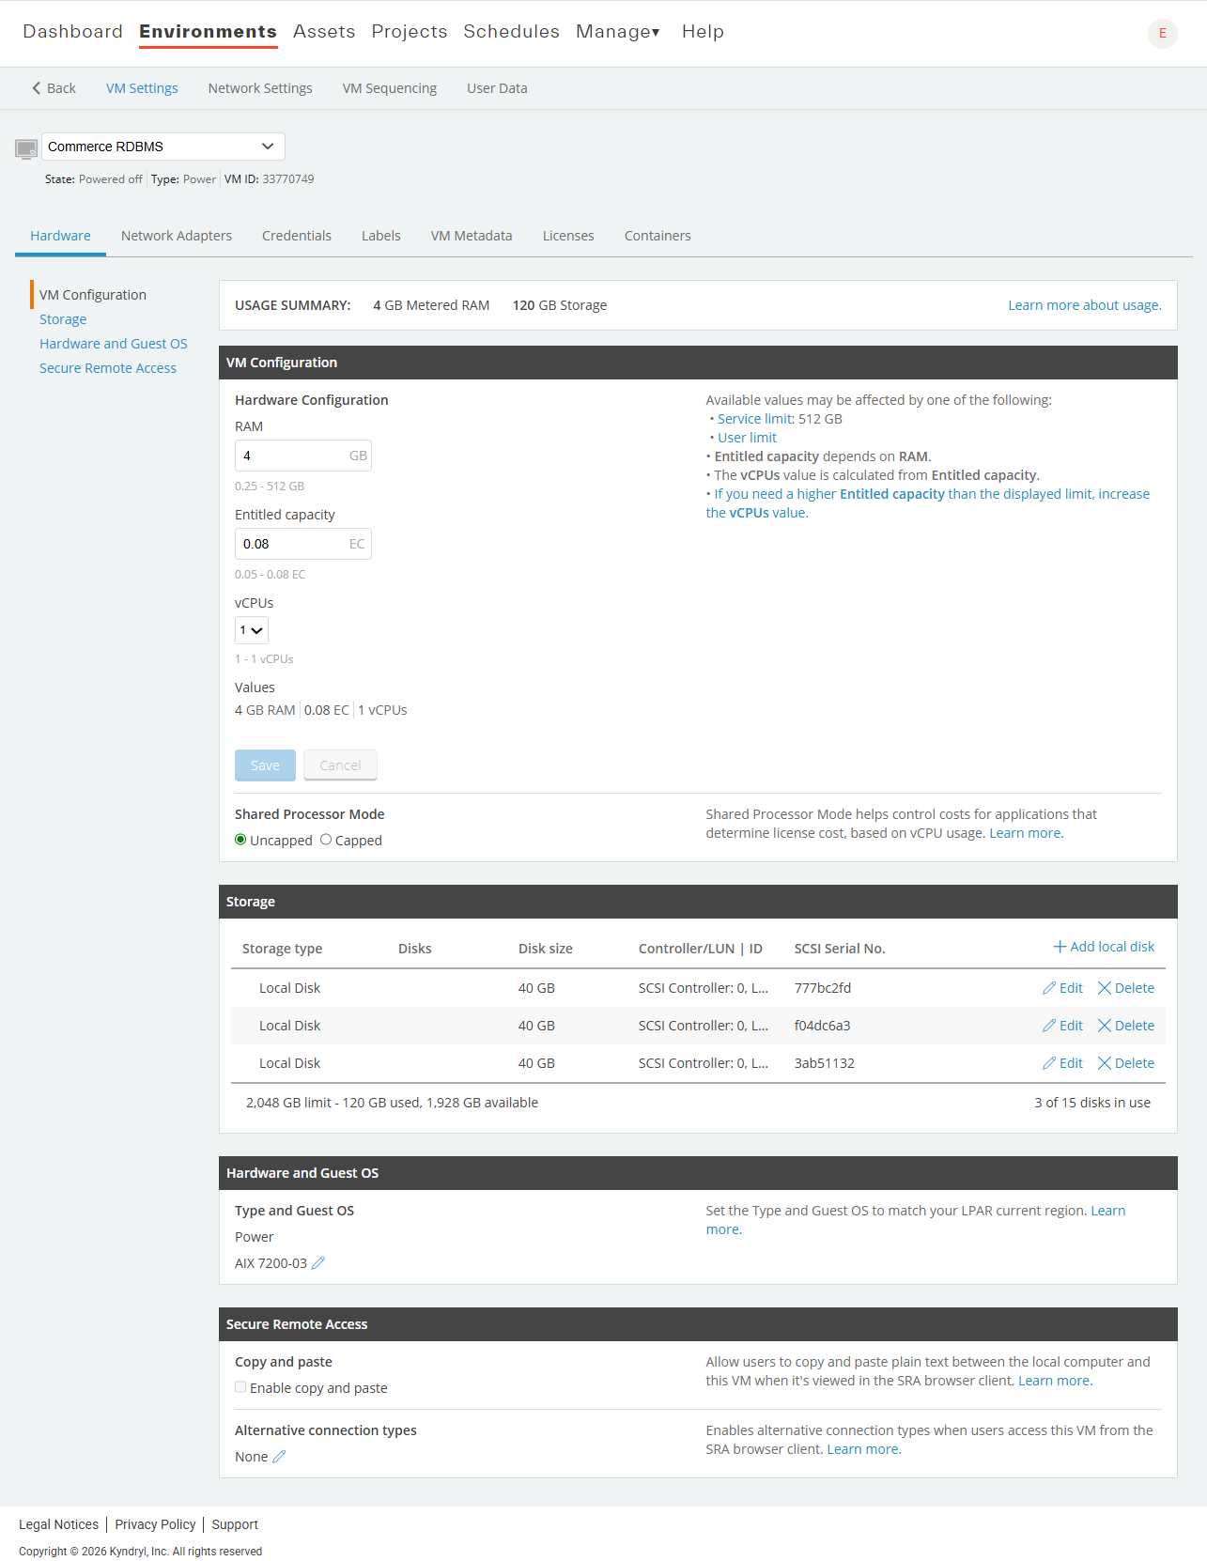Image resolution: width=1207 pixels, height=1561 pixels.
Task: Click the "3 of 15 disks in use" text
Action: 1092,1103
